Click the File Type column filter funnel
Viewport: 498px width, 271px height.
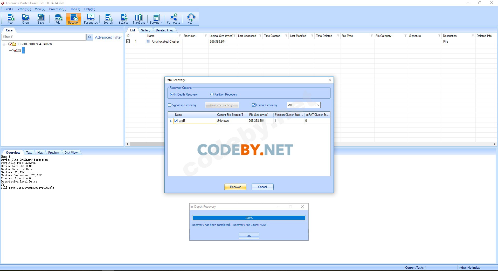[372, 36]
